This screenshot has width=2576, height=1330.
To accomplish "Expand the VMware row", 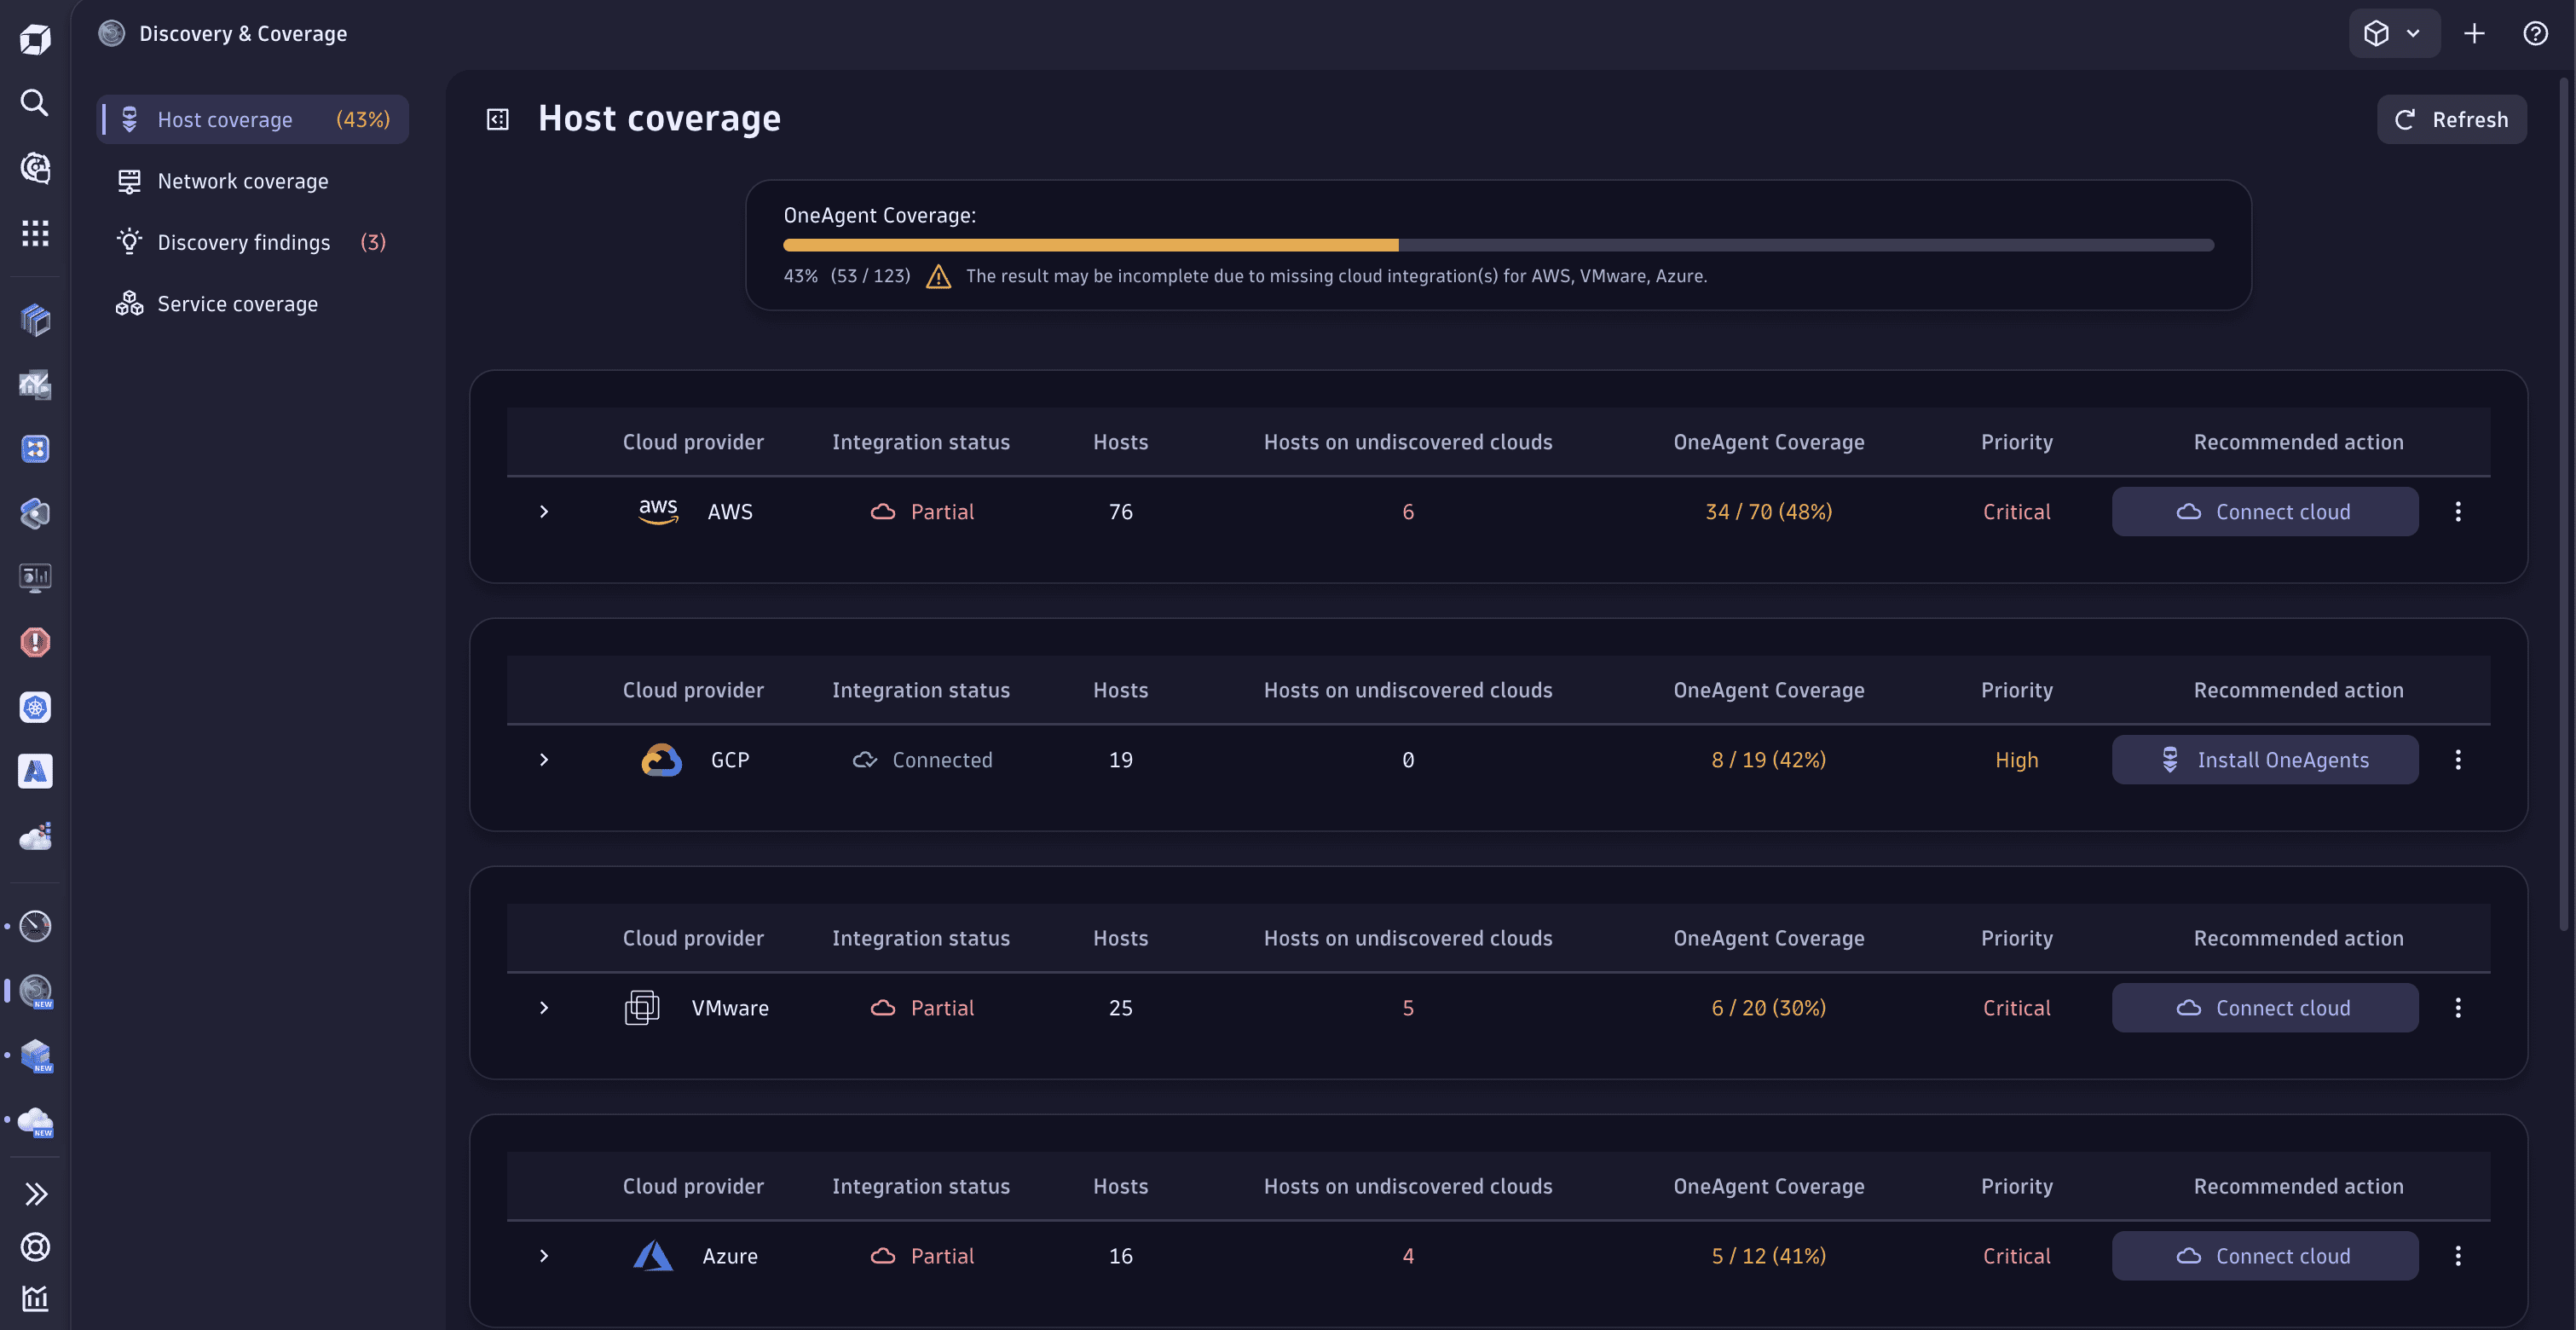I will click(544, 1008).
